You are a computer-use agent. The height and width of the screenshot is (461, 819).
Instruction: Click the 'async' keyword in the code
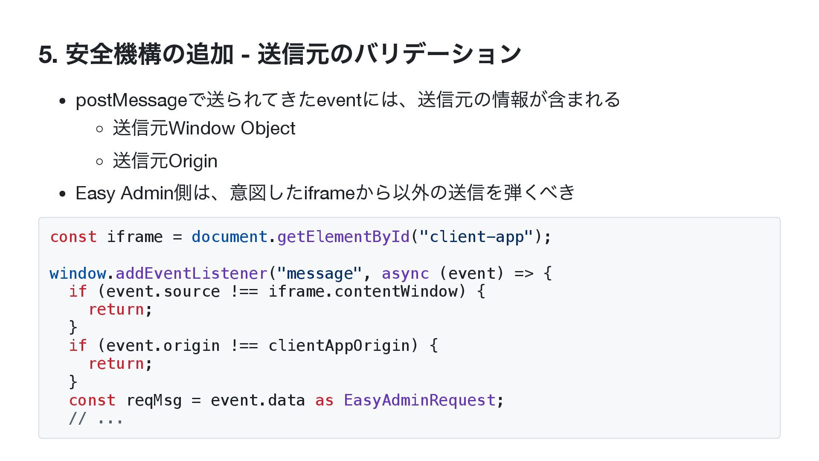click(405, 274)
